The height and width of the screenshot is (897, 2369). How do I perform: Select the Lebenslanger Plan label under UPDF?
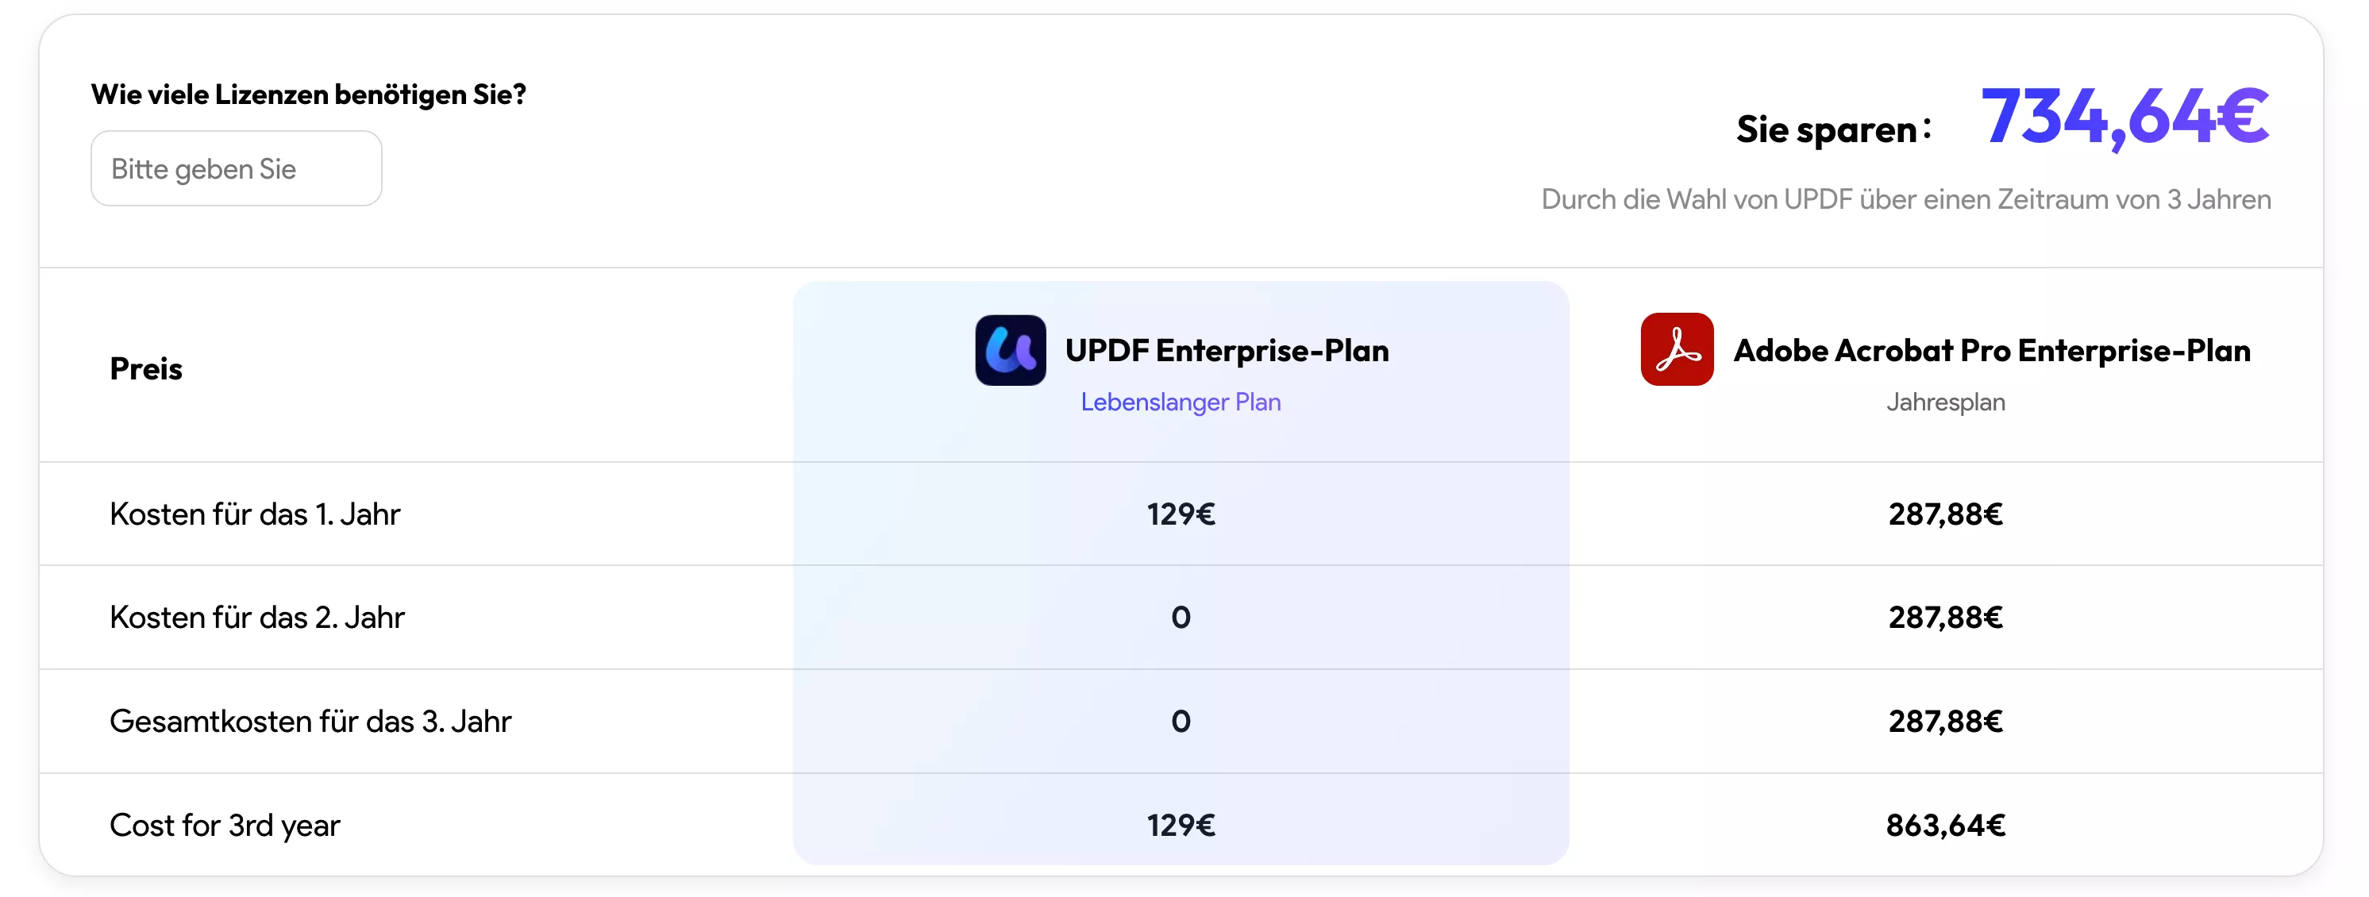[x=1181, y=402]
